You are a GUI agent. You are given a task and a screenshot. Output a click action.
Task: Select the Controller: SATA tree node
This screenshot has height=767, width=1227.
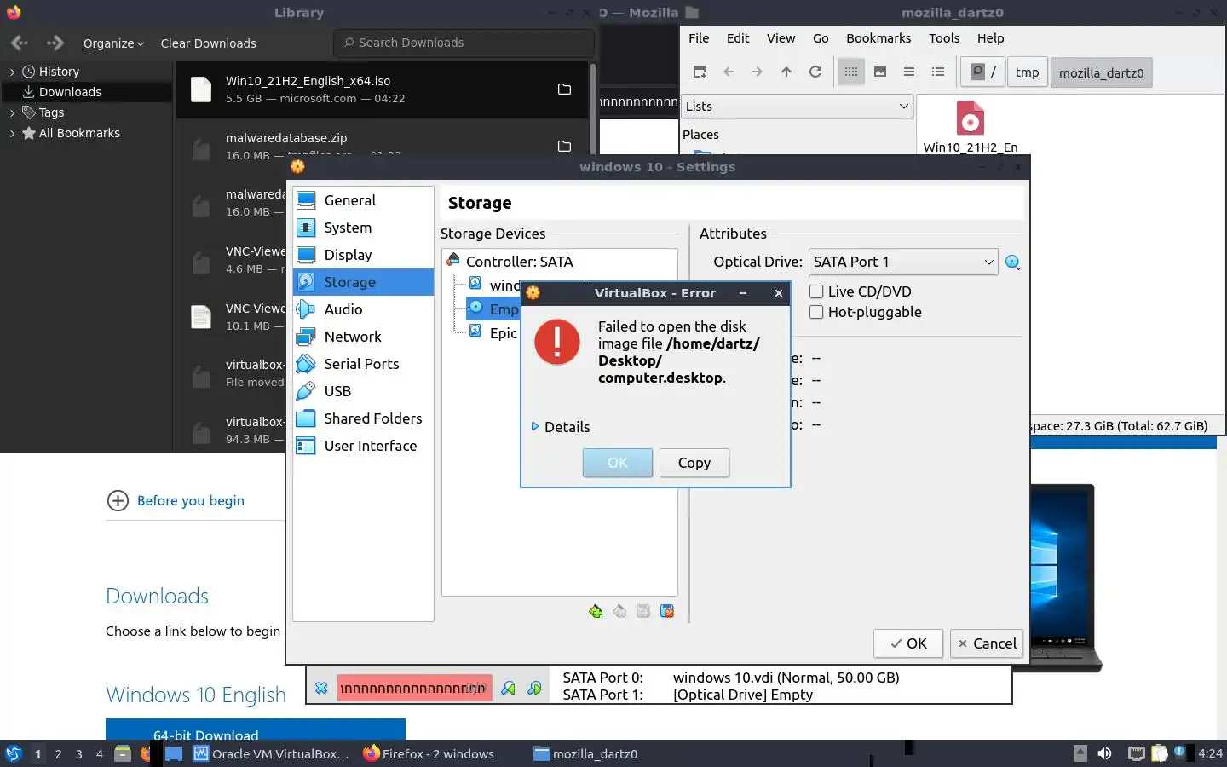[520, 262]
